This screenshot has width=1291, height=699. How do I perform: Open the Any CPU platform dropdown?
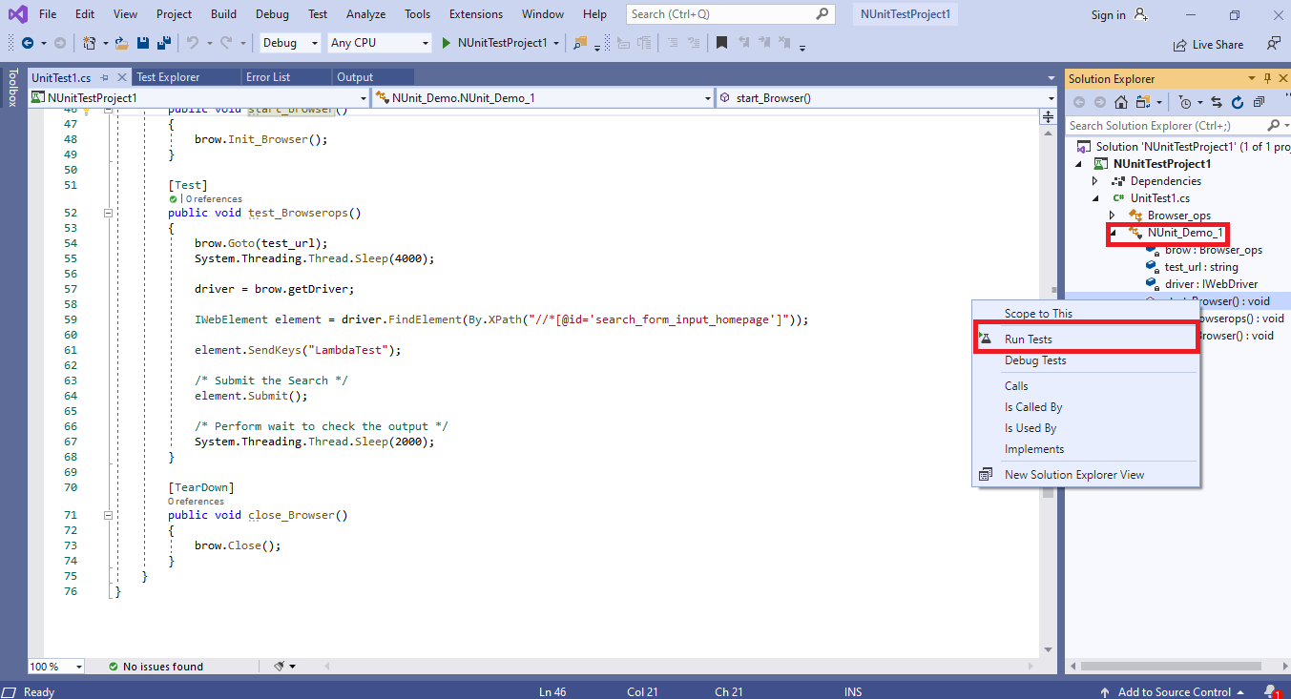click(379, 43)
